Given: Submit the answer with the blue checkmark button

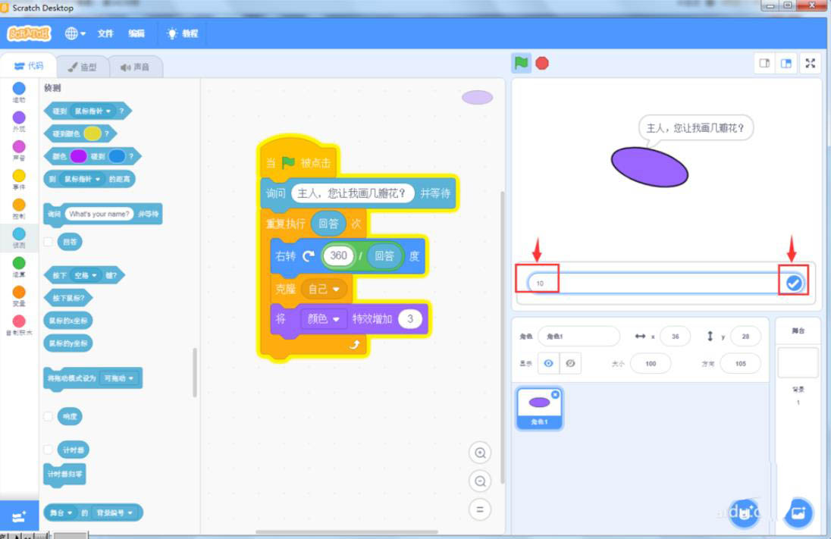Looking at the screenshot, I should [x=793, y=281].
